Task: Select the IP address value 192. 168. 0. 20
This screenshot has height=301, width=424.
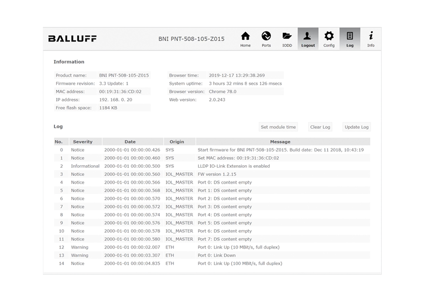Action: tap(115, 100)
